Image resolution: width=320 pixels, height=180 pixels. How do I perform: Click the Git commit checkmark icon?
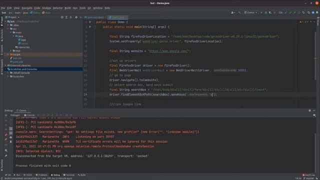tap(290, 12)
